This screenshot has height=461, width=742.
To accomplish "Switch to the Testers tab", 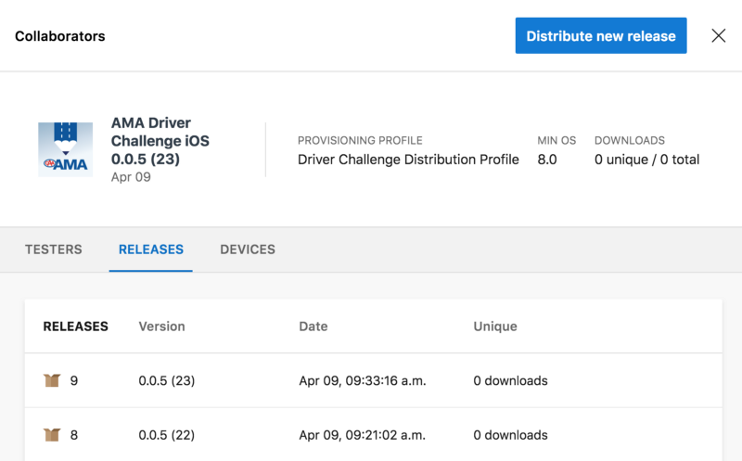I will (x=54, y=250).
